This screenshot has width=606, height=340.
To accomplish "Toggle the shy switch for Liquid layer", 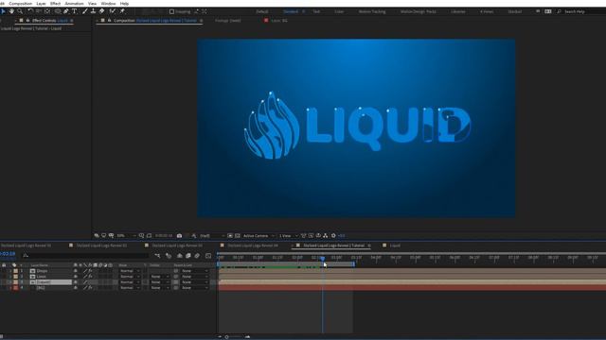I will click(76, 282).
